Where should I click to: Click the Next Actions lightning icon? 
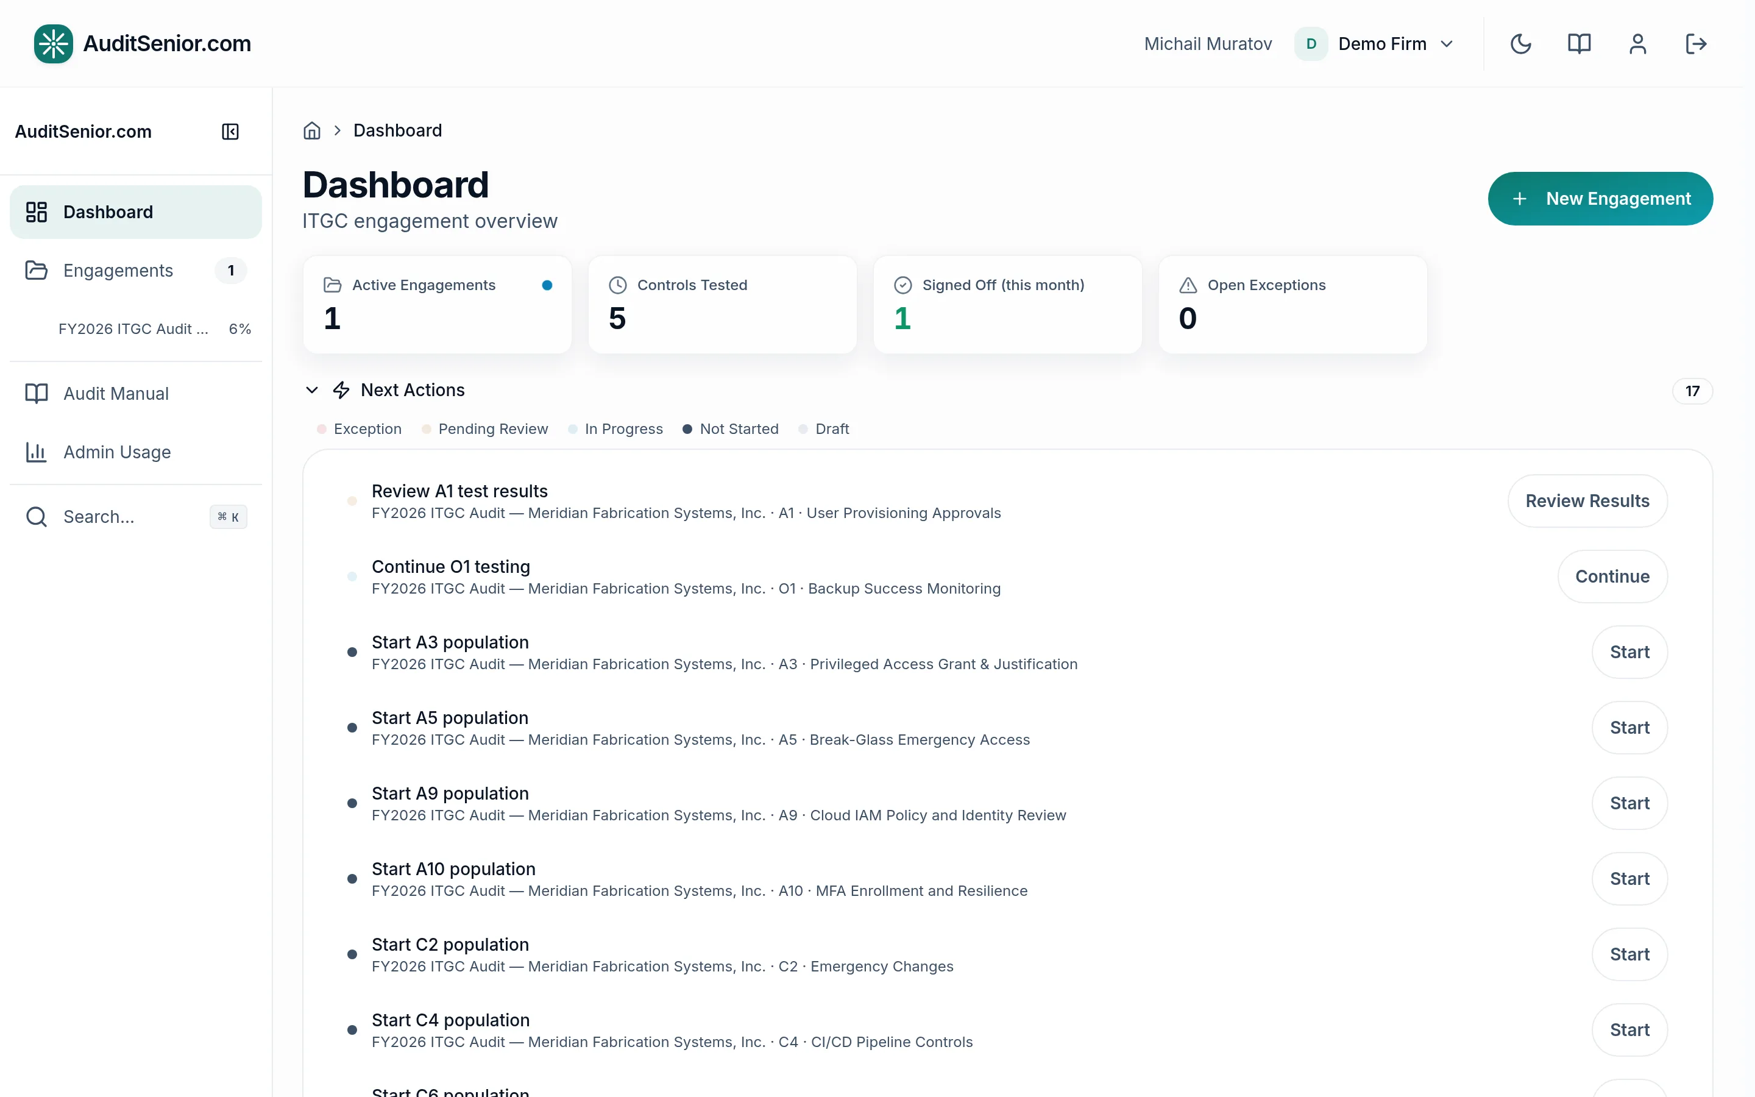[x=341, y=390]
